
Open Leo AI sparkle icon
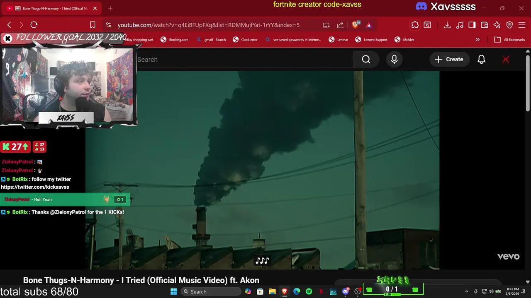pyautogui.click(x=497, y=25)
